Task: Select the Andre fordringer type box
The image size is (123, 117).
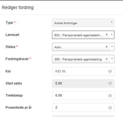Action: (x=83, y=23)
